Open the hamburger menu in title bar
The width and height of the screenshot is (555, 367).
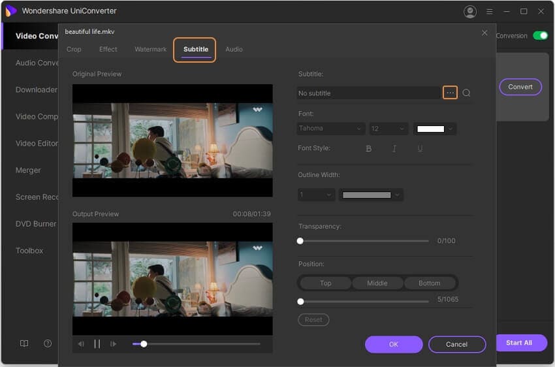click(x=489, y=11)
